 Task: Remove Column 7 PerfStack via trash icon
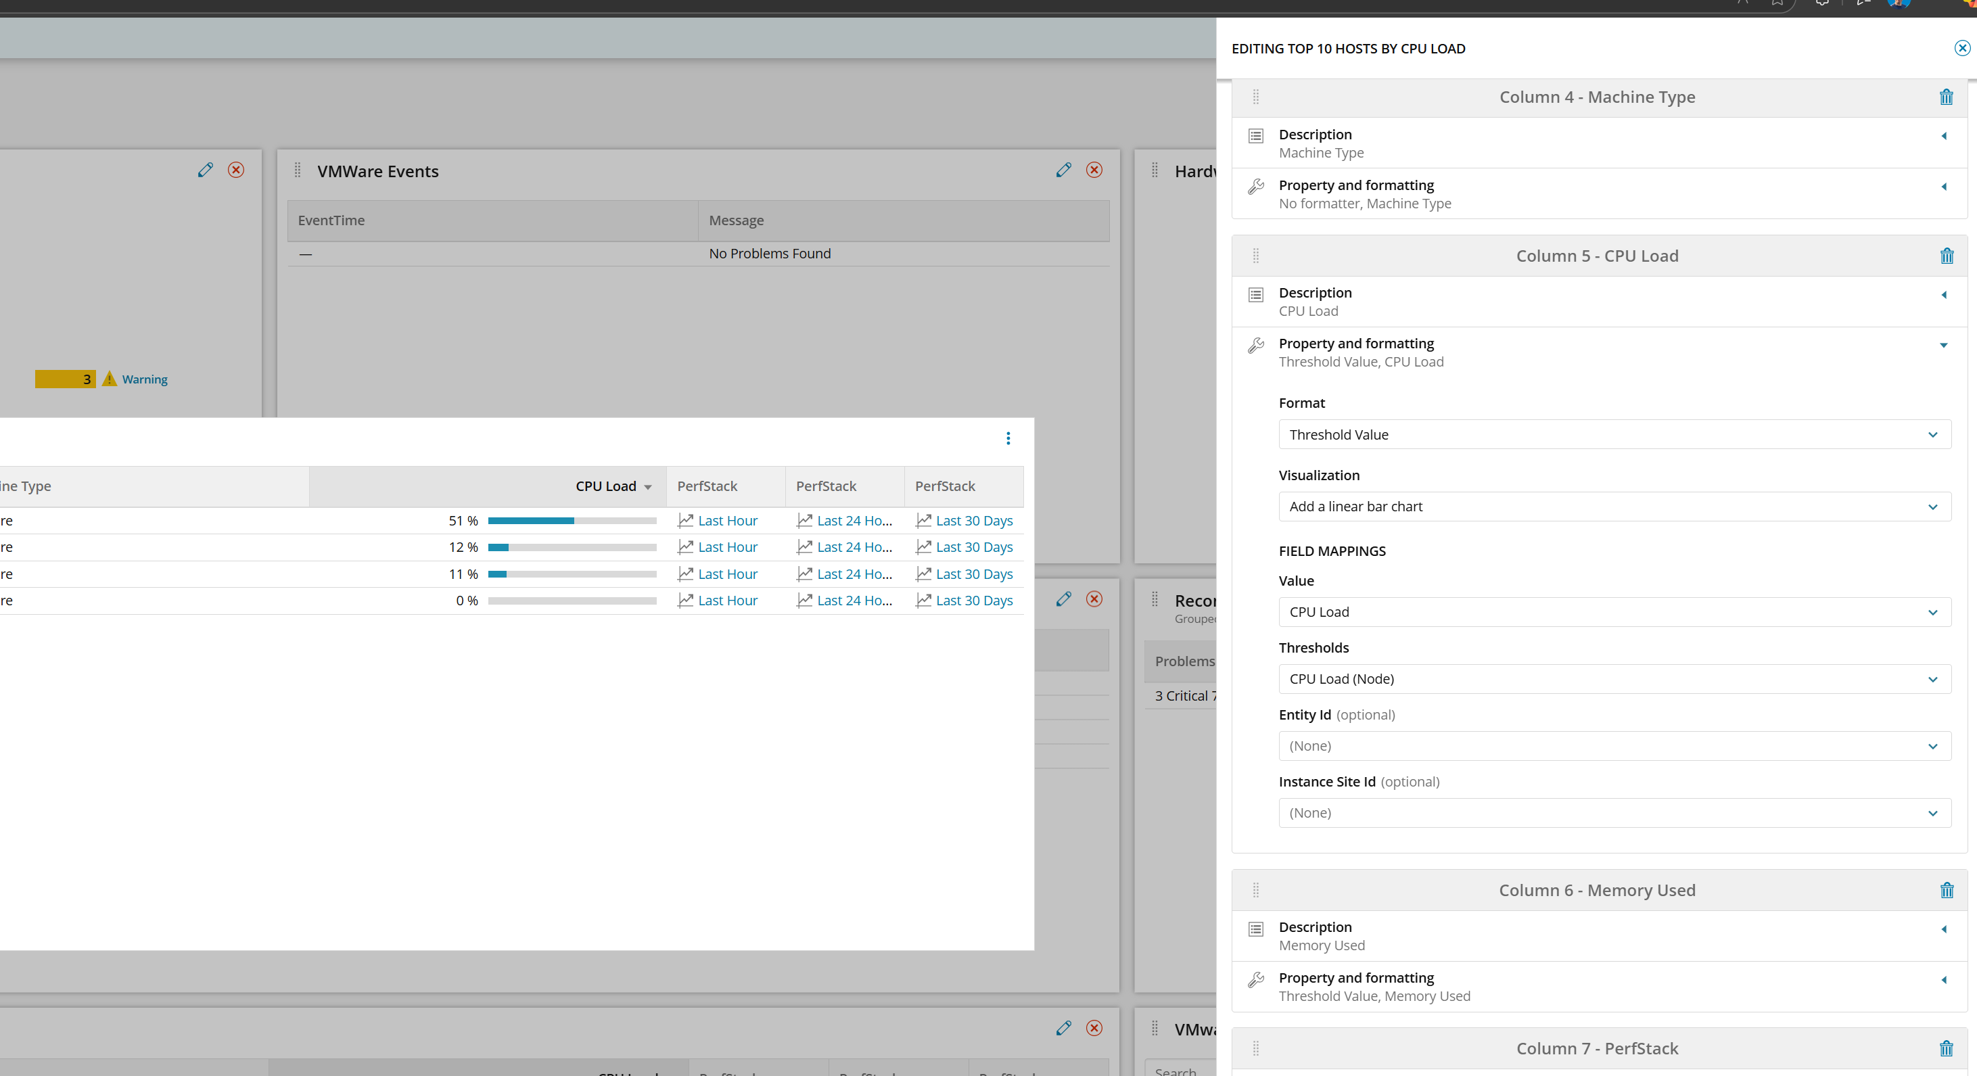click(x=1945, y=1048)
